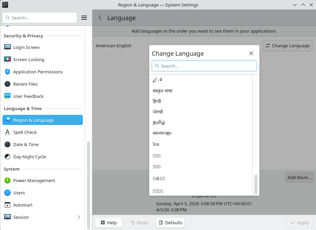Click the User Feedback icon
The height and width of the screenshot is (230, 316).
pyautogui.click(x=7, y=96)
